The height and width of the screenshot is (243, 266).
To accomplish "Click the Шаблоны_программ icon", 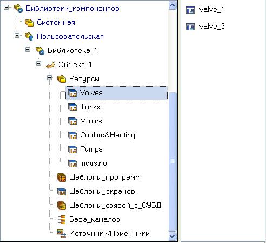I will point(62,178).
